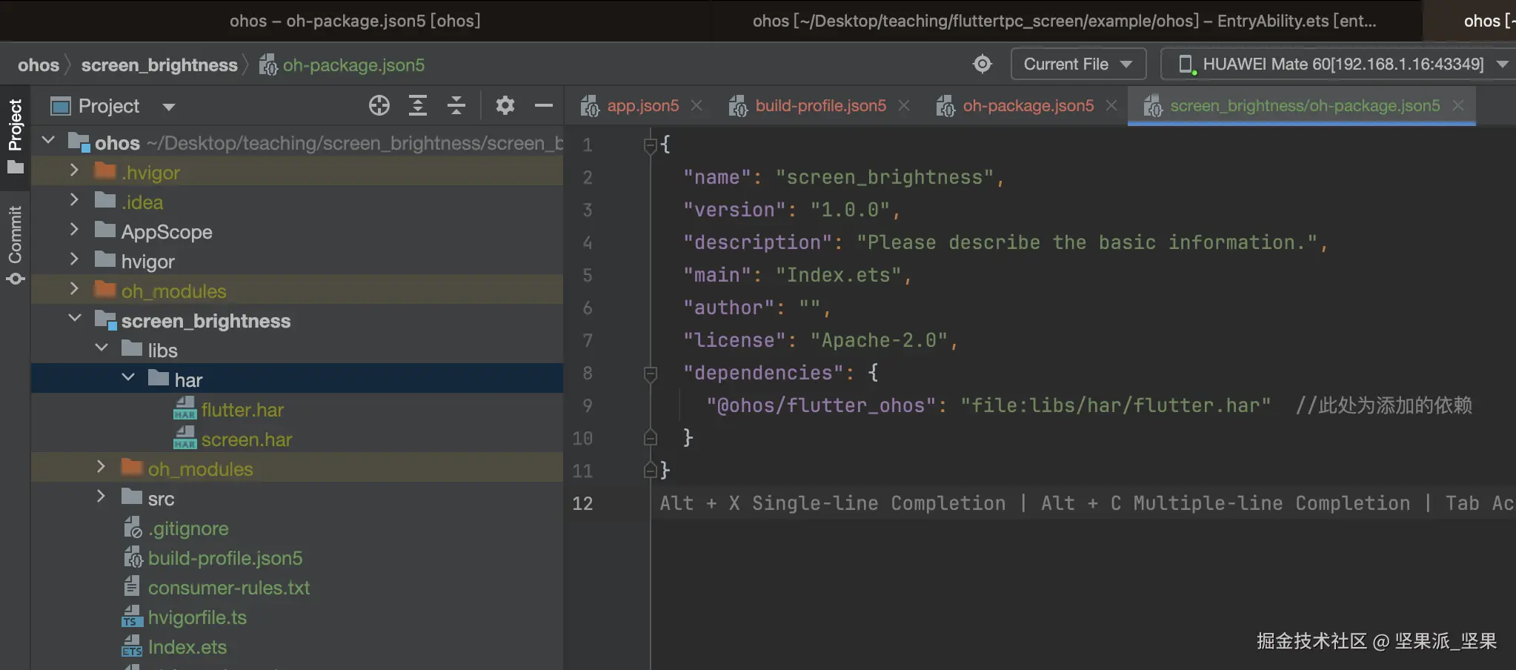Expand the hvigor folder
The height and width of the screenshot is (670, 1516).
[x=74, y=259]
